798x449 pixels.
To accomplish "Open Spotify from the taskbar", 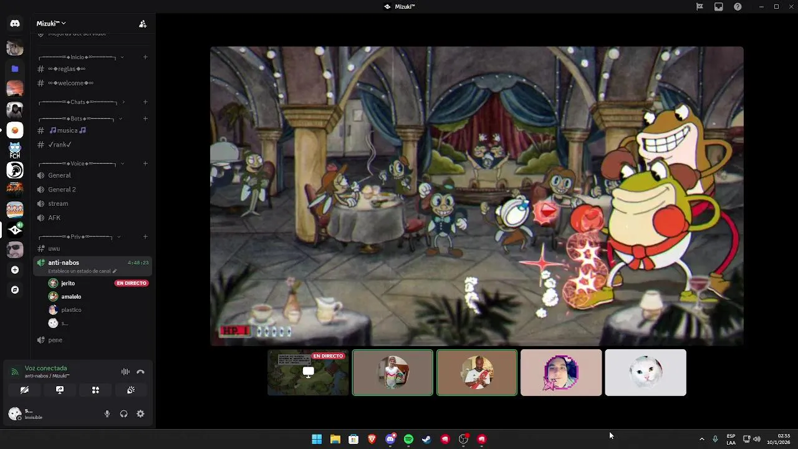I will tap(408, 439).
